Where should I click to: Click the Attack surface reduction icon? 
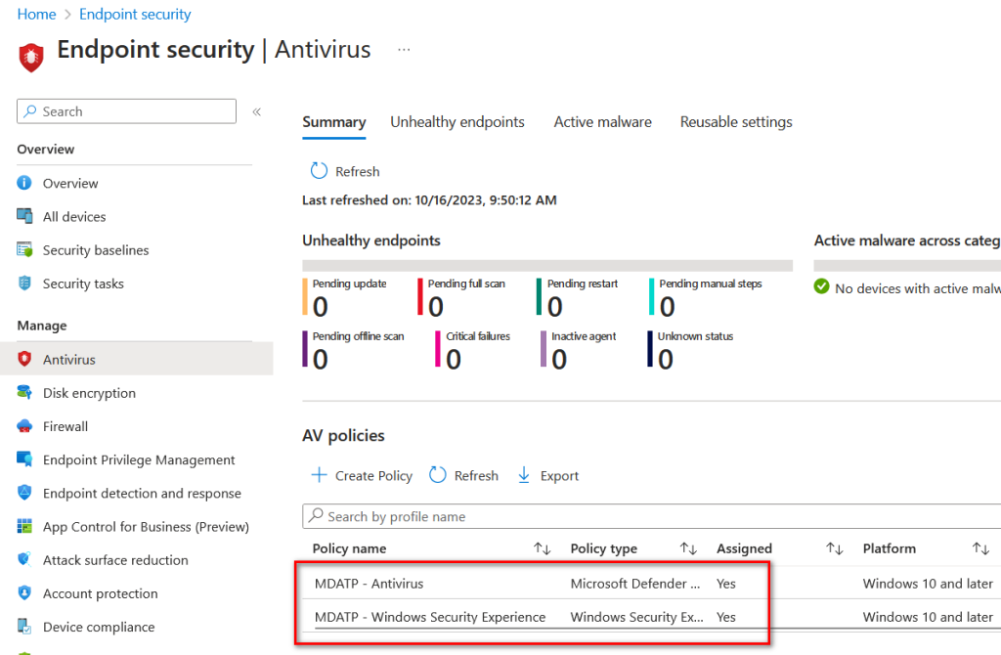[x=24, y=560]
